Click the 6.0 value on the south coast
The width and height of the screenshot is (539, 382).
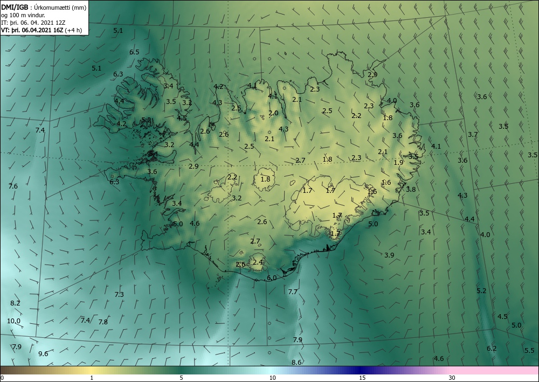pos(272,278)
